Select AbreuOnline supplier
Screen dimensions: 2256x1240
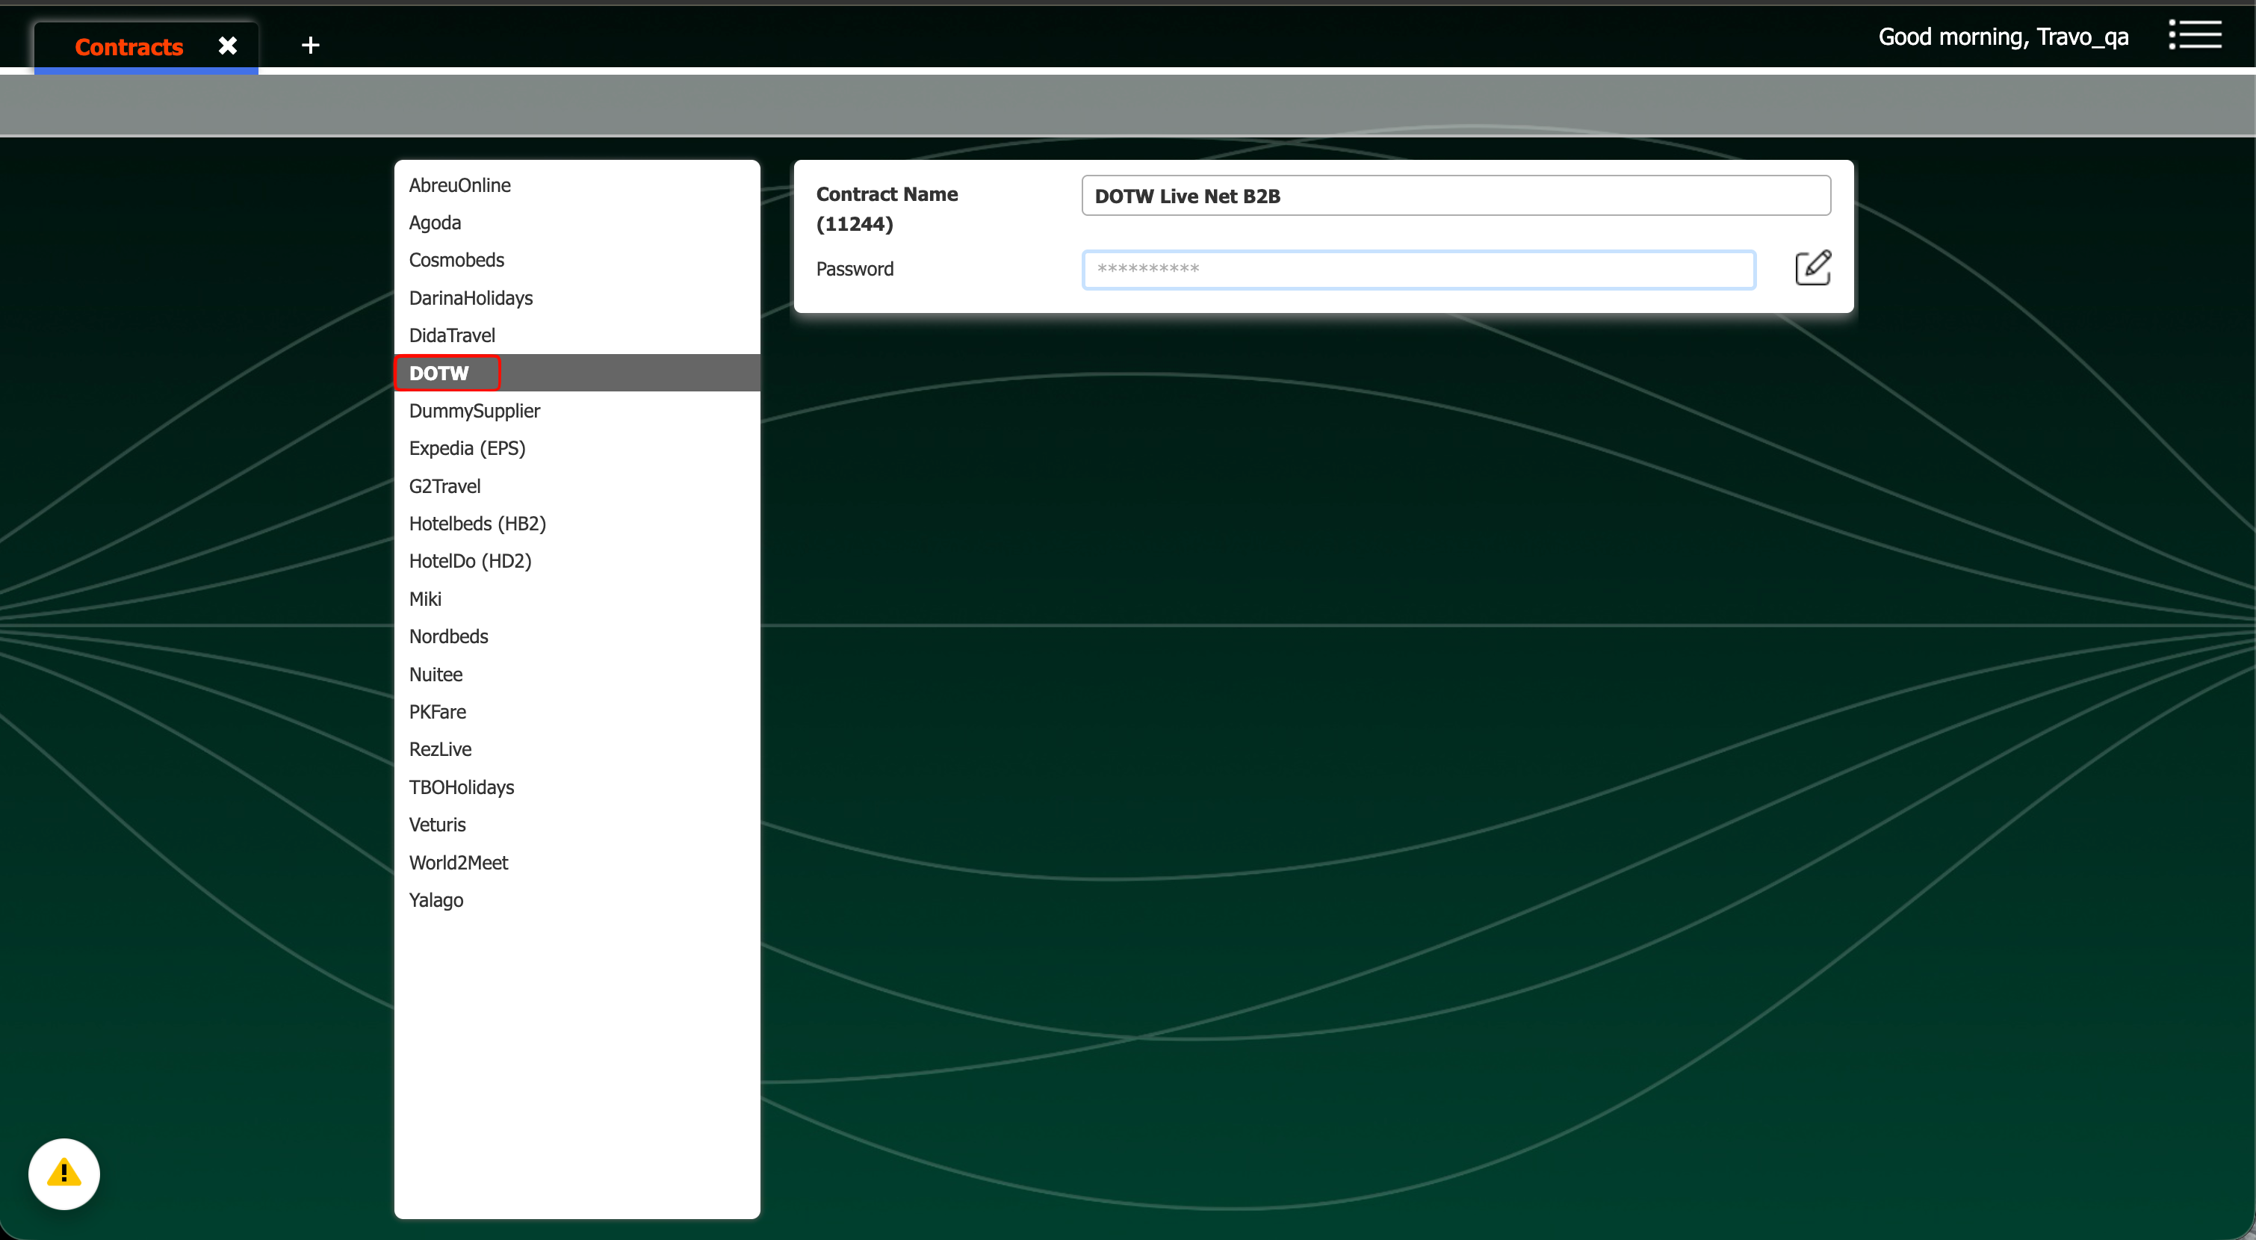point(459,185)
